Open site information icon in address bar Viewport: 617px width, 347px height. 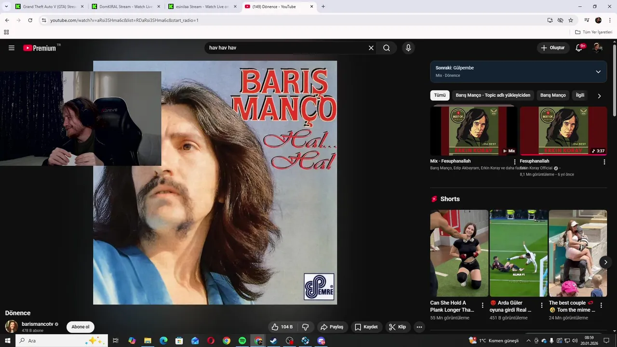[x=44, y=20]
